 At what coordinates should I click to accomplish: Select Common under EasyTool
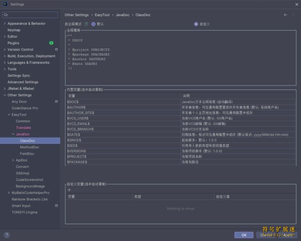tap(23, 121)
